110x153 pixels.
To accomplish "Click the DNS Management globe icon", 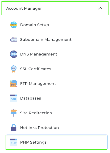I will click(x=14, y=54).
